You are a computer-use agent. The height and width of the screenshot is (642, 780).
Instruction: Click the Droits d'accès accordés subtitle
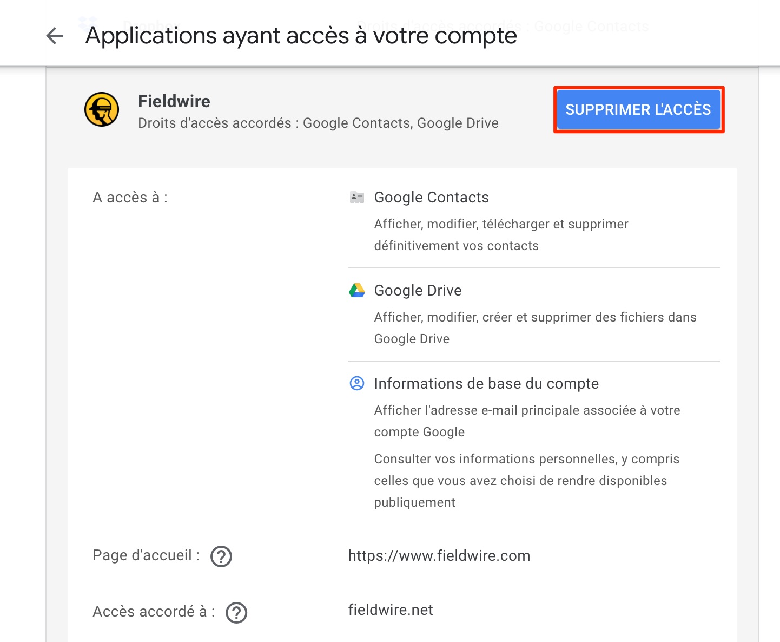click(x=319, y=123)
